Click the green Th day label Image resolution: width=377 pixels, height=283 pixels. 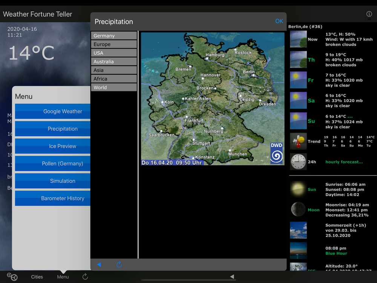click(x=311, y=60)
